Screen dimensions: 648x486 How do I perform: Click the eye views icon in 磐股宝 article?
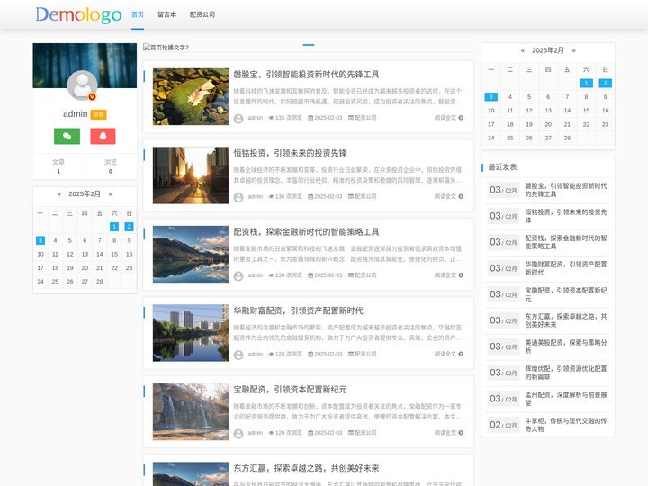[271, 118]
